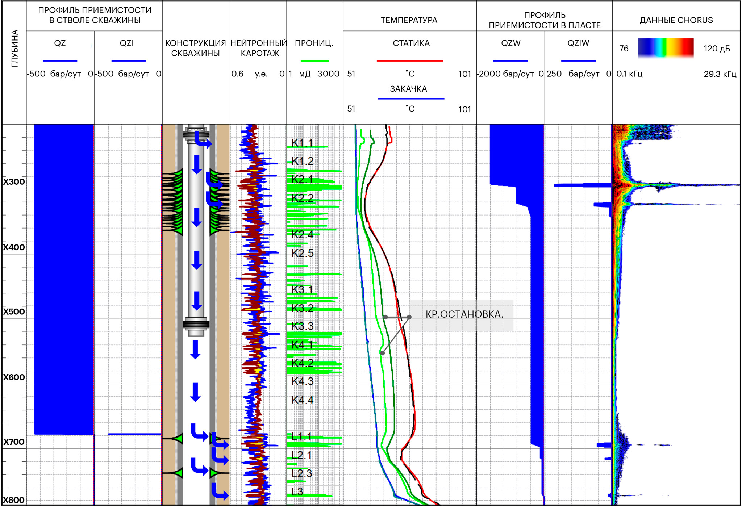Click the X700 depth marker
This screenshot has width=742, height=506.
coord(14,442)
